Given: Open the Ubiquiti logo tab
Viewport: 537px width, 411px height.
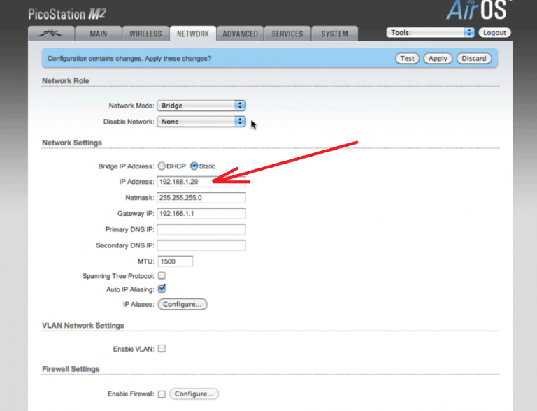Looking at the screenshot, I should [x=51, y=34].
